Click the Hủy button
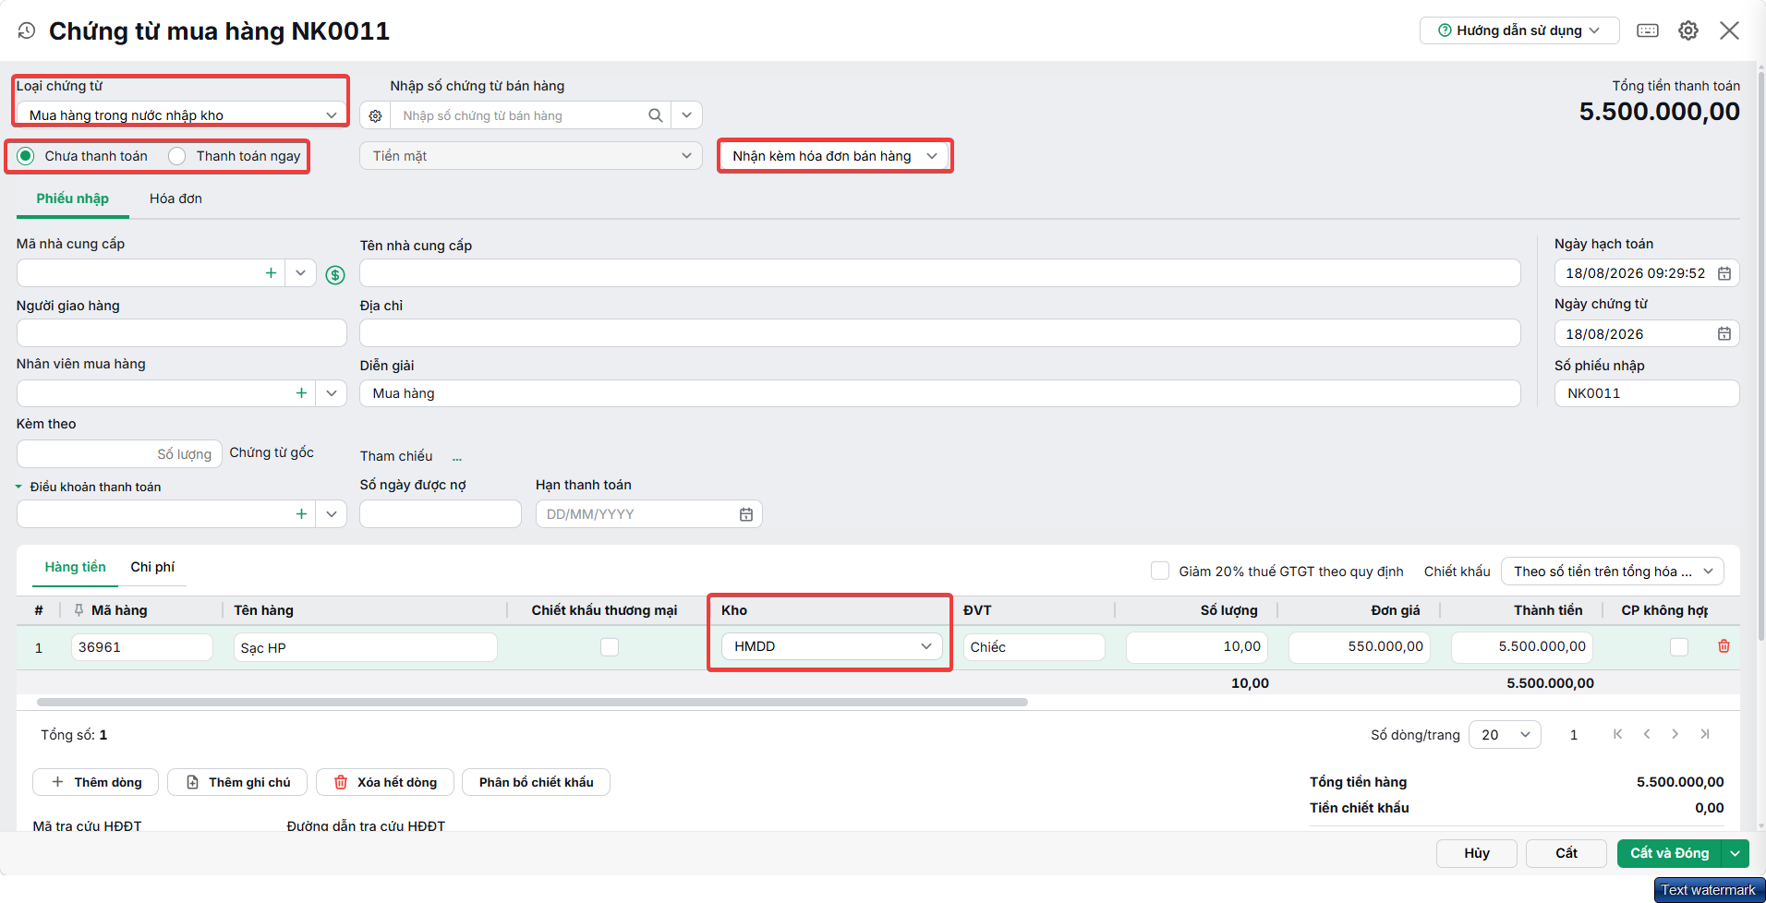This screenshot has height=903, width=1766. 1477,853
